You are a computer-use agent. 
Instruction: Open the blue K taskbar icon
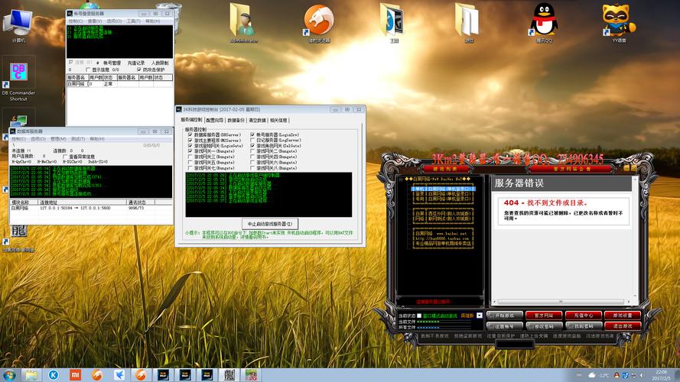pos(54,374)
